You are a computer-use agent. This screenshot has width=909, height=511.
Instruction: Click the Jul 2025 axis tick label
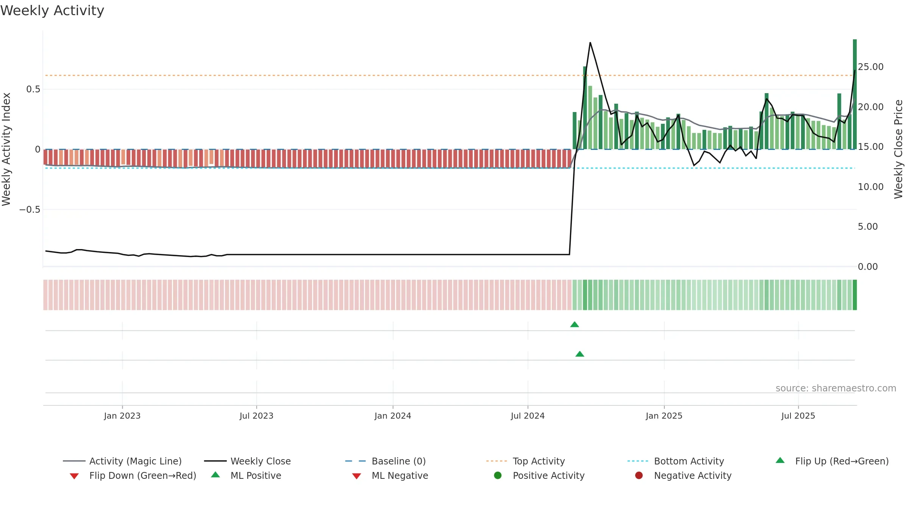(x=798, y=416)
